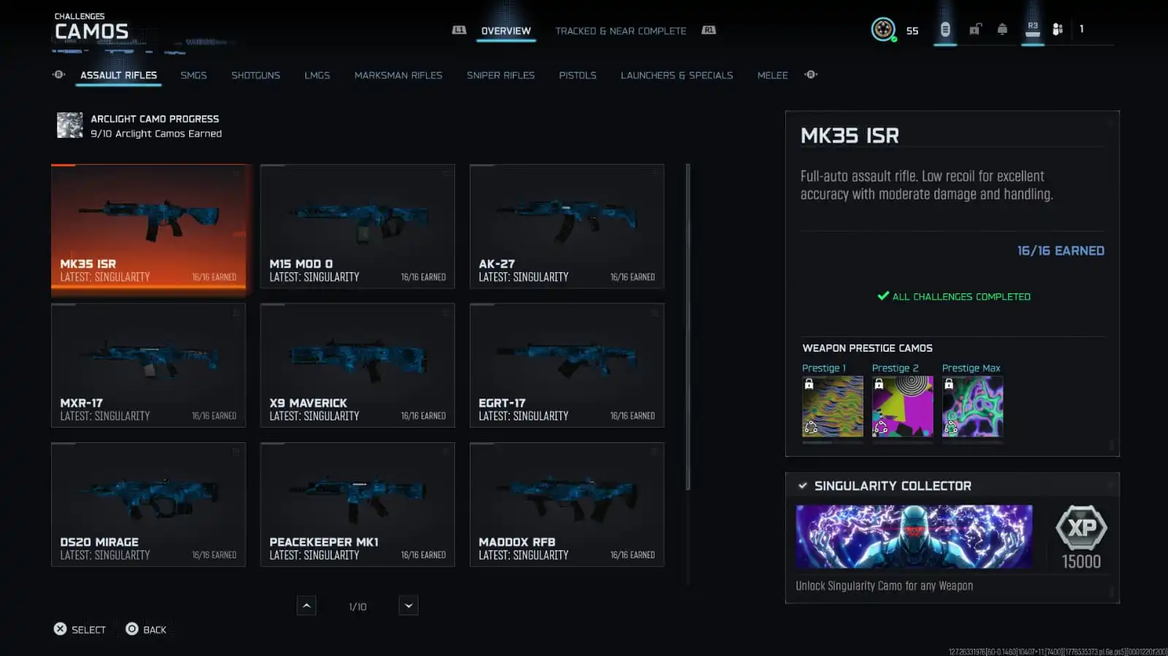Click the Arclight camo progress icon
This screenshot has width=1168, height=656.
pyautogui.click(x=70, y=126)
